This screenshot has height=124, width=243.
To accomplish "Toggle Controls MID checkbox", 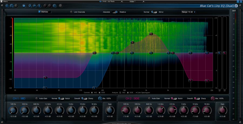I will point(92,93).
